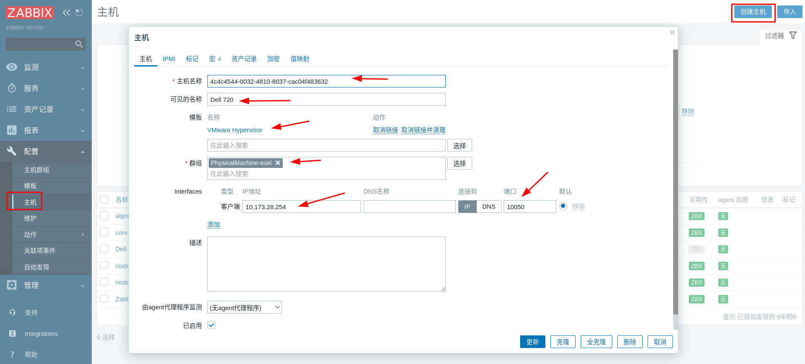Click the VMware Hypervisor template link

tap(235, 130)
